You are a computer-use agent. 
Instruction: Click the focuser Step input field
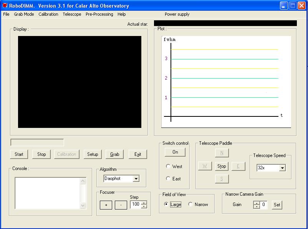click(x=136, y=204)
